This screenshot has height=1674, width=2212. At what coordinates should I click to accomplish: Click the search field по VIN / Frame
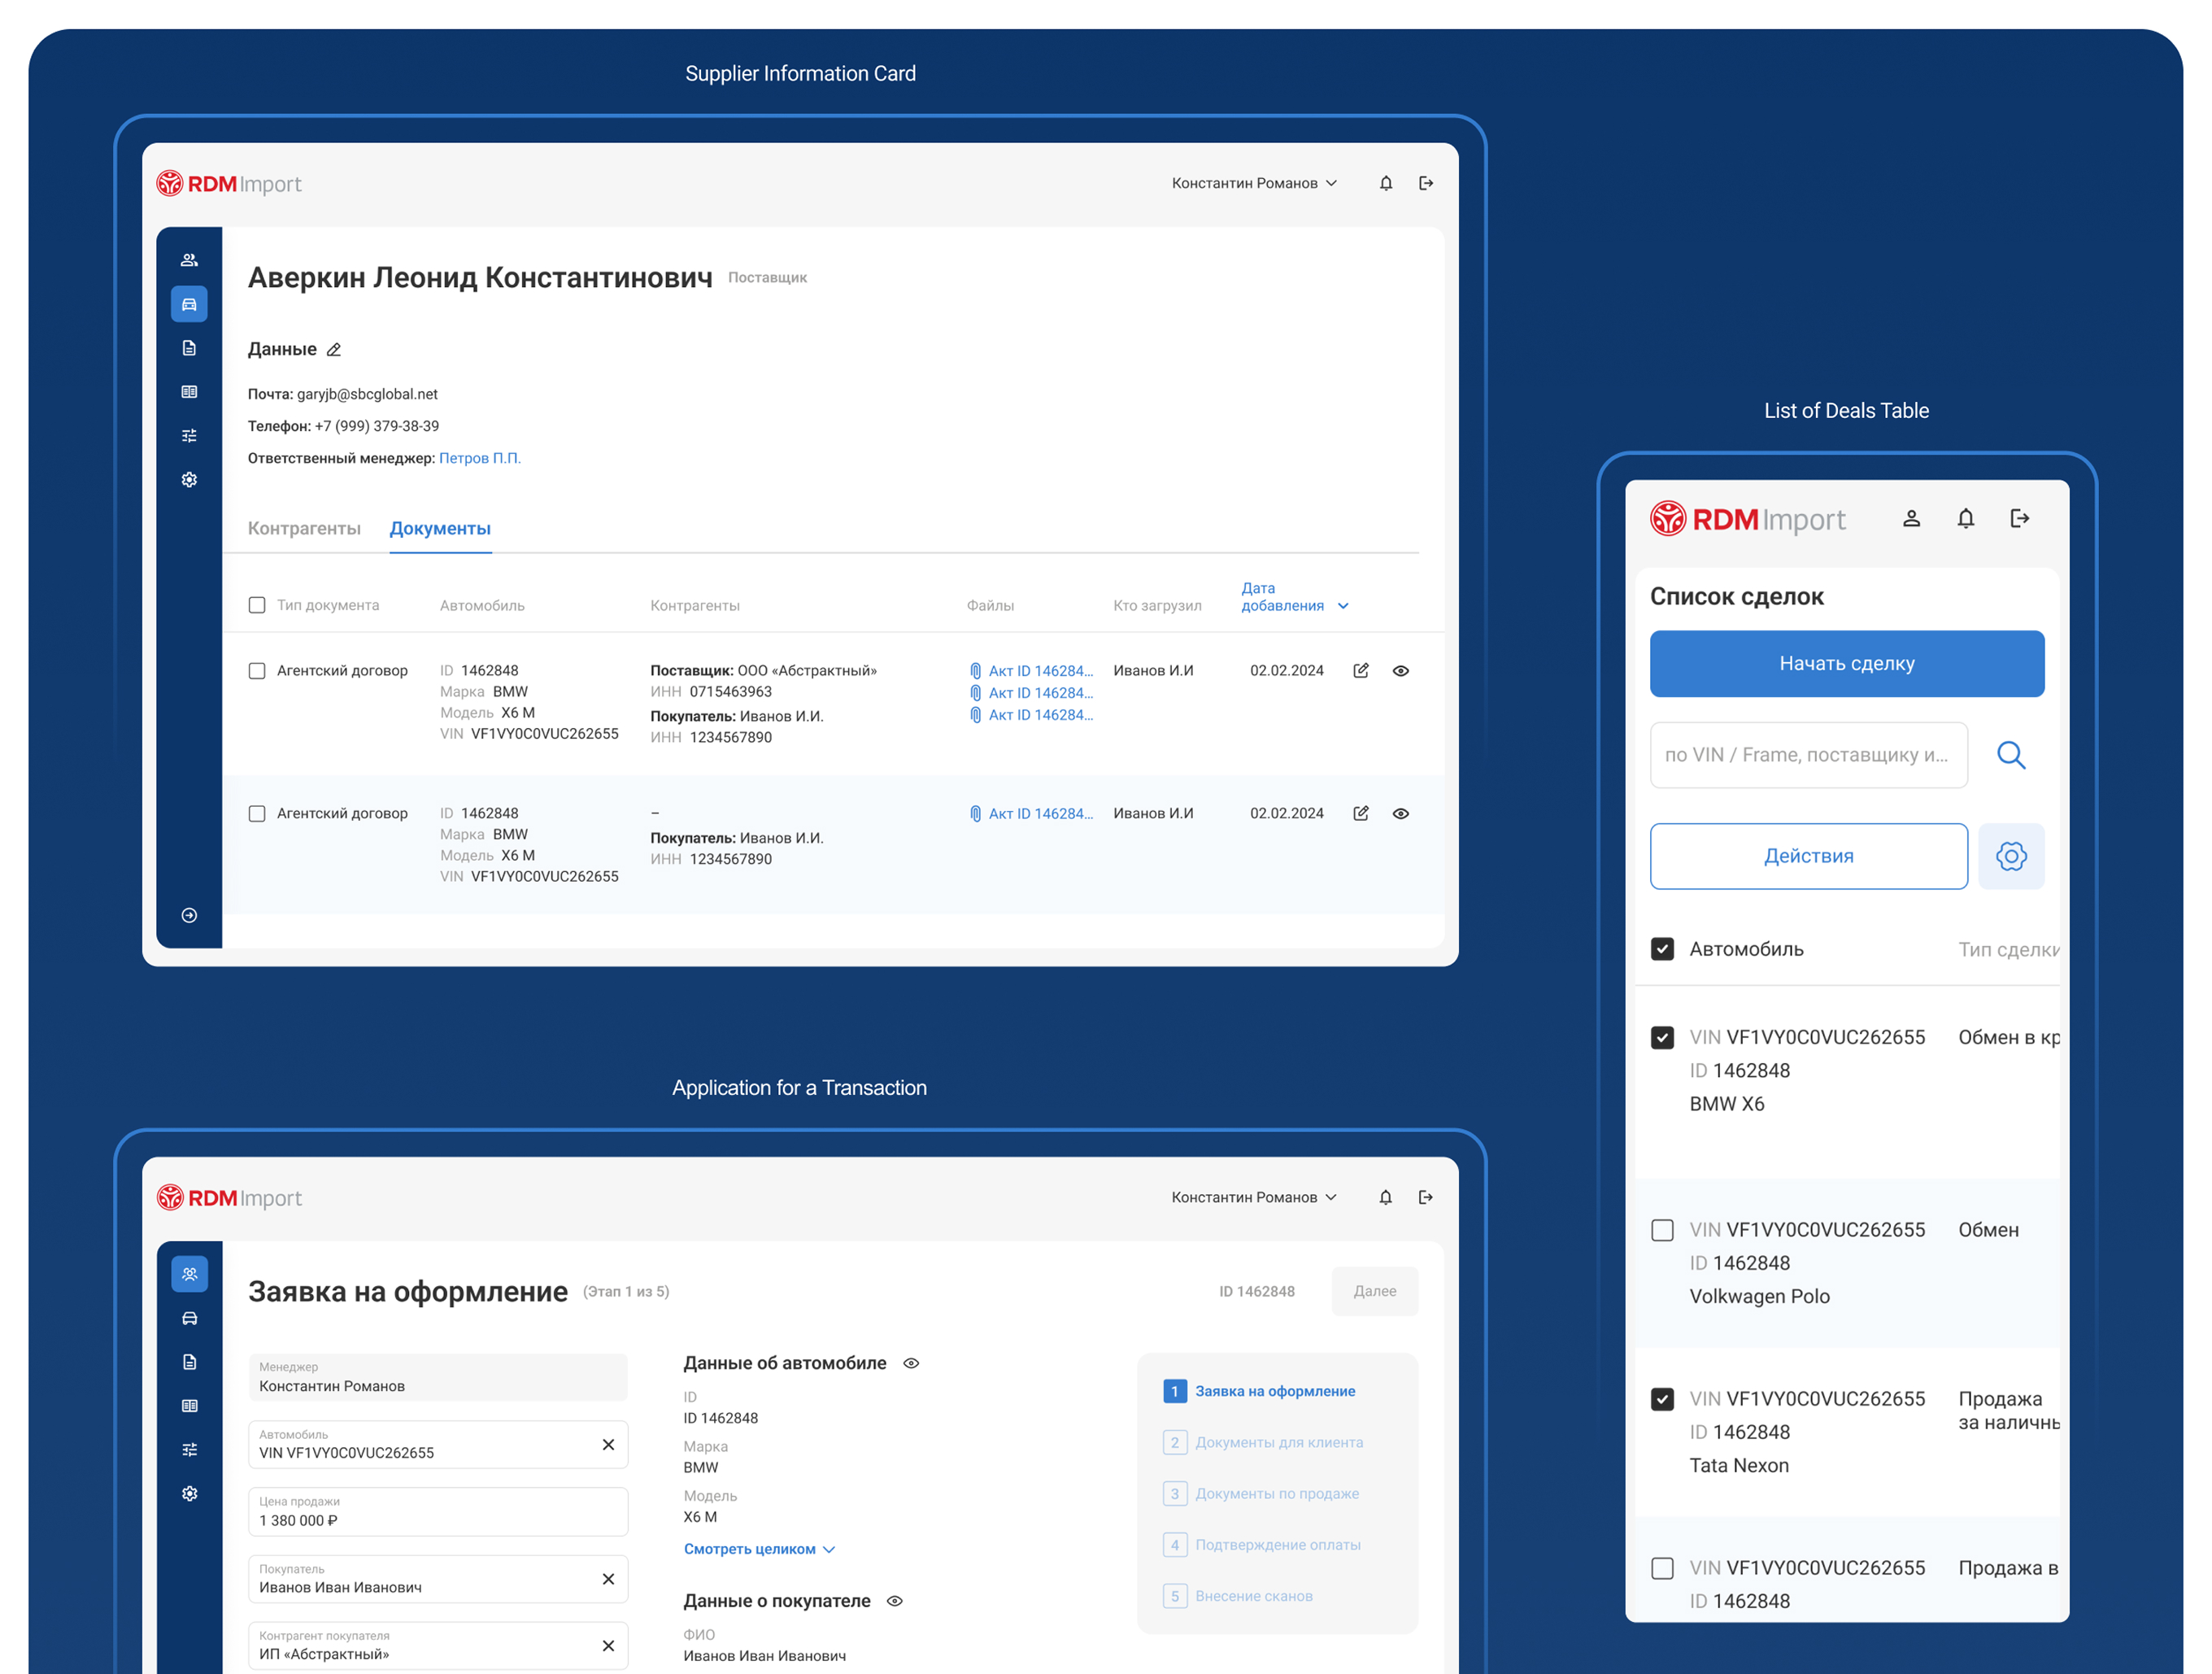pyautogui.click(x=1808, y=755)
